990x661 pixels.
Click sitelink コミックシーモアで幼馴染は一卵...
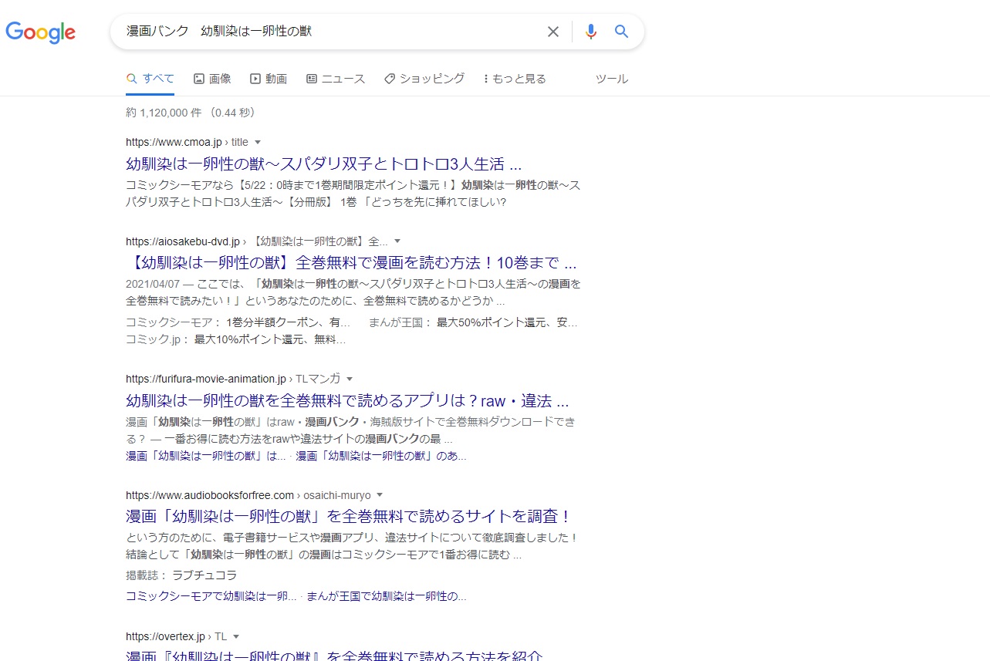(211, 596)
